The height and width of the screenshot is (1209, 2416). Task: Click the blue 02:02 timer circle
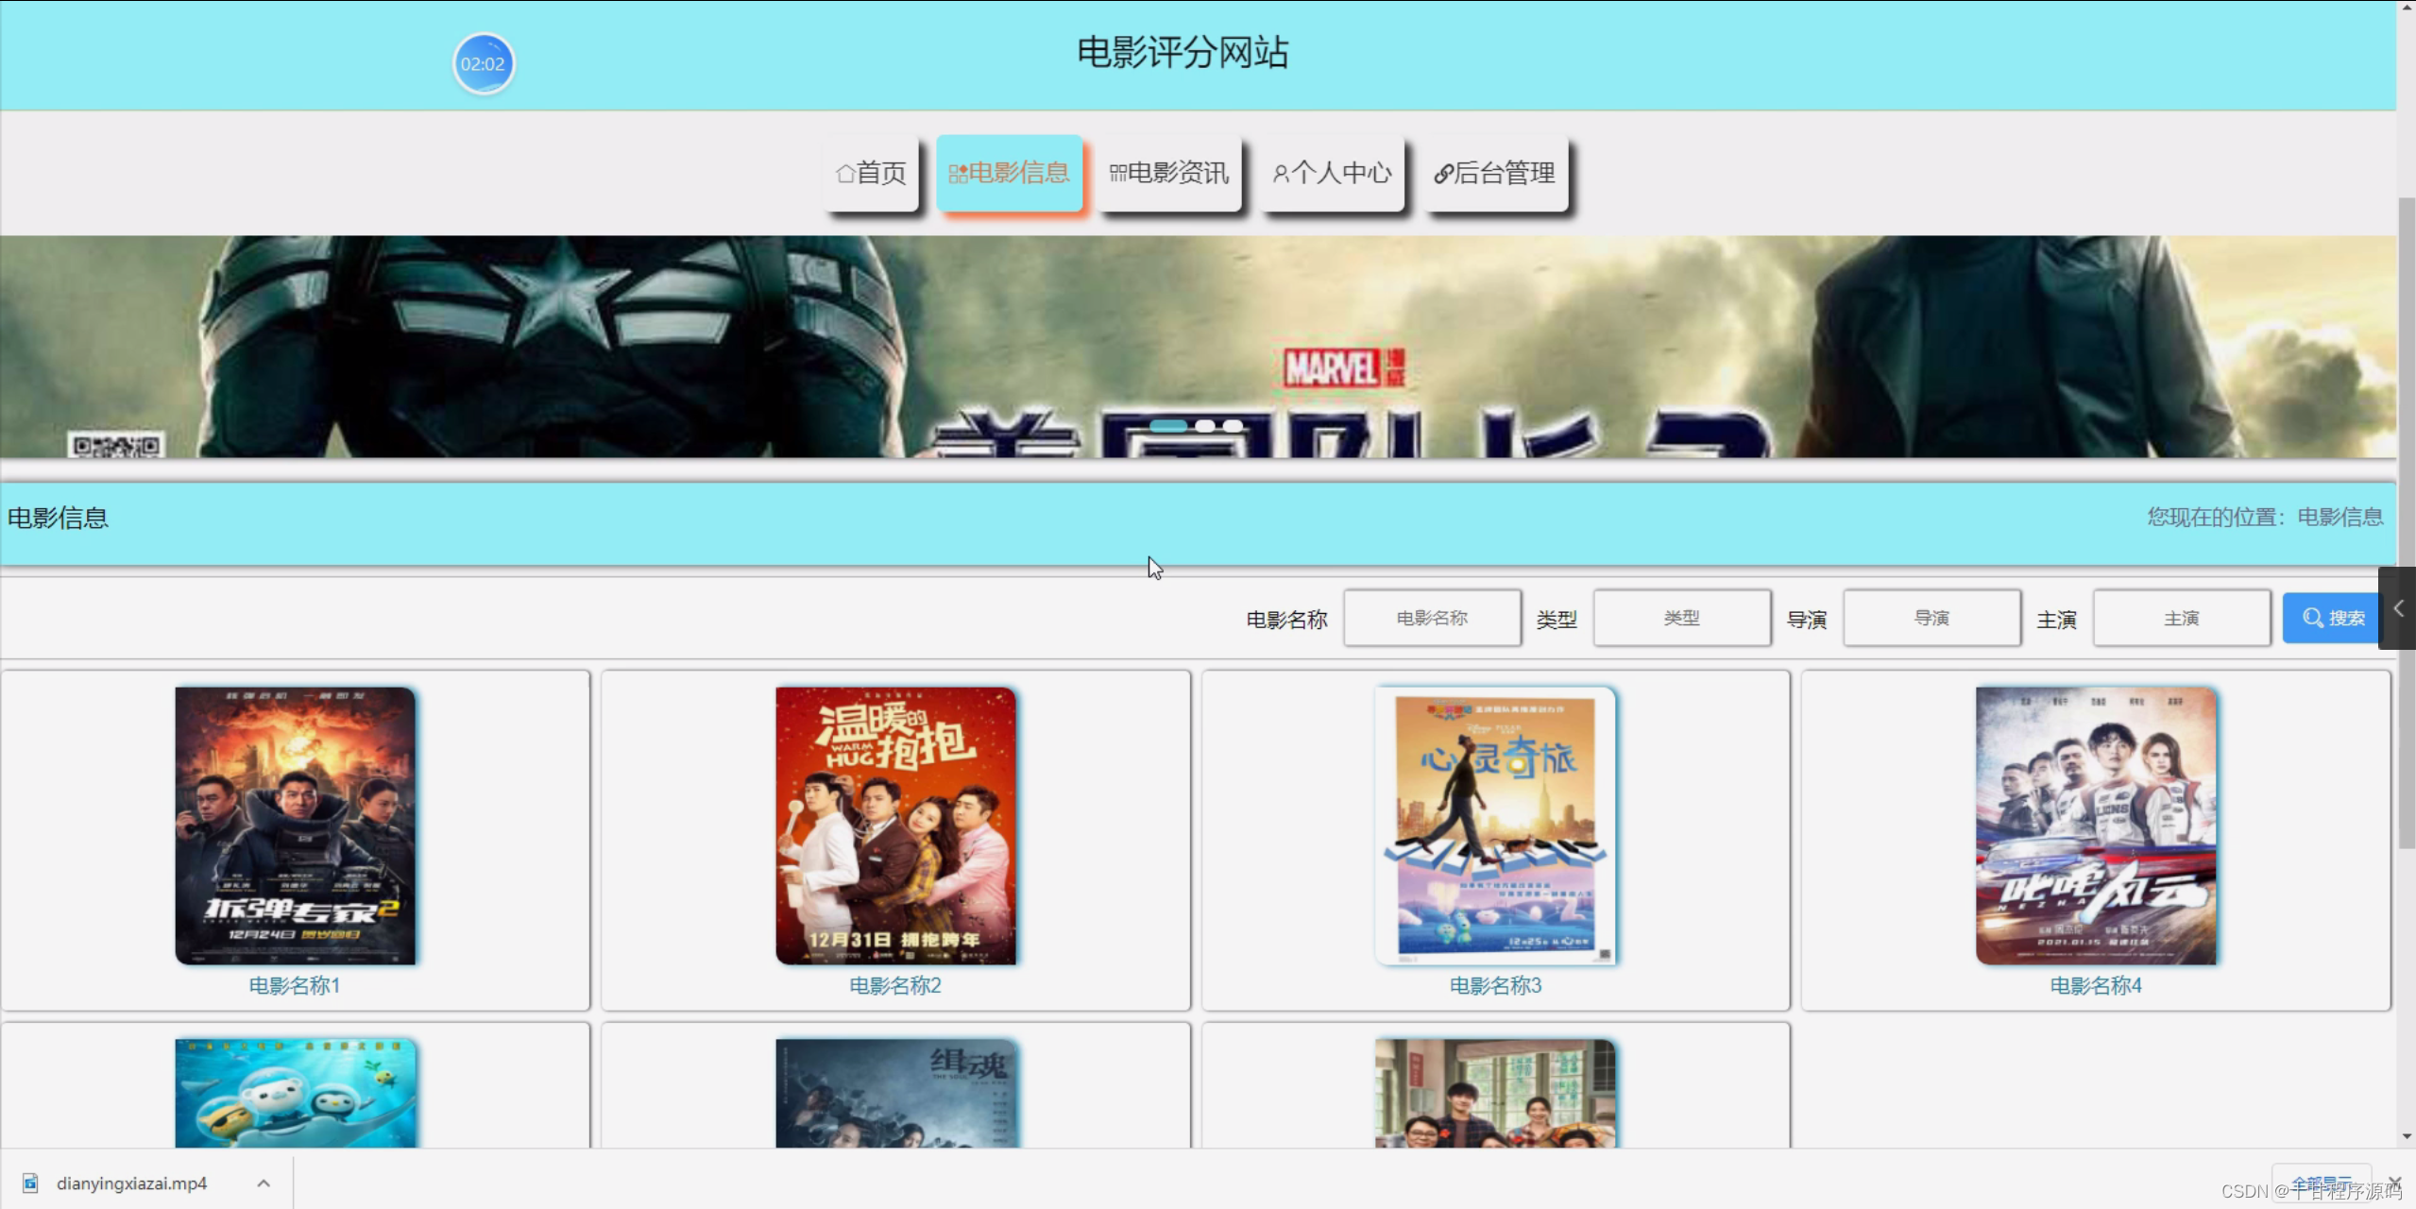click(483, 64)
